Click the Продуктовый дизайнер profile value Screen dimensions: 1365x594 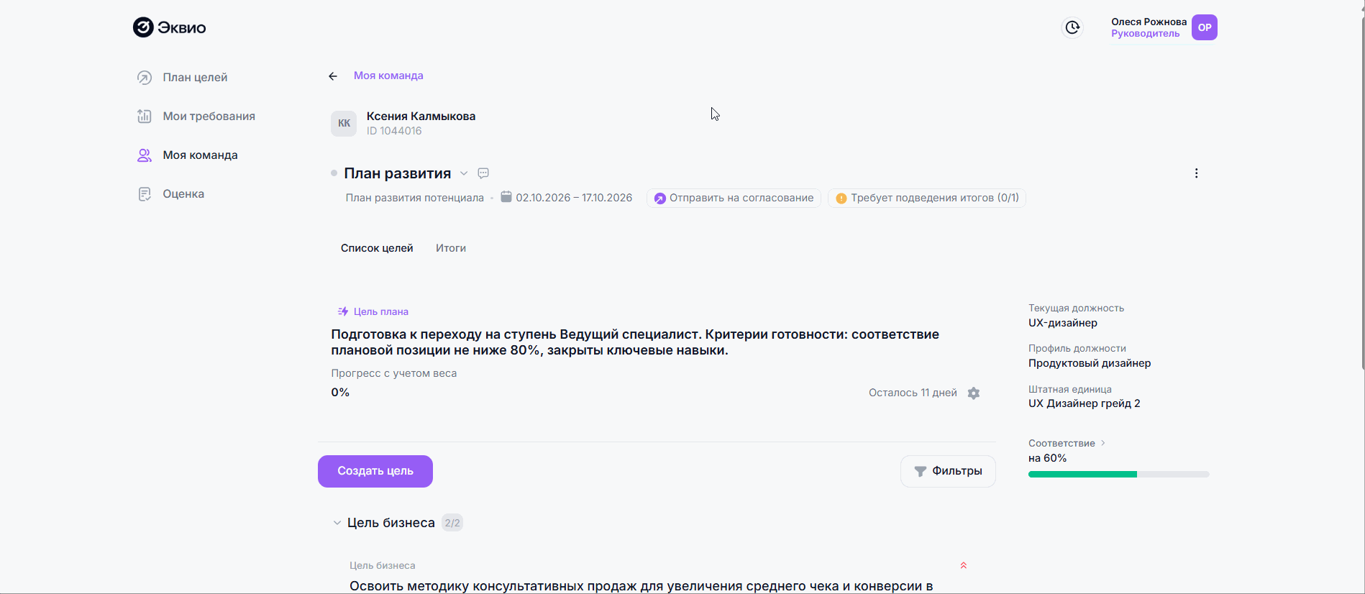coord(1090,363)
